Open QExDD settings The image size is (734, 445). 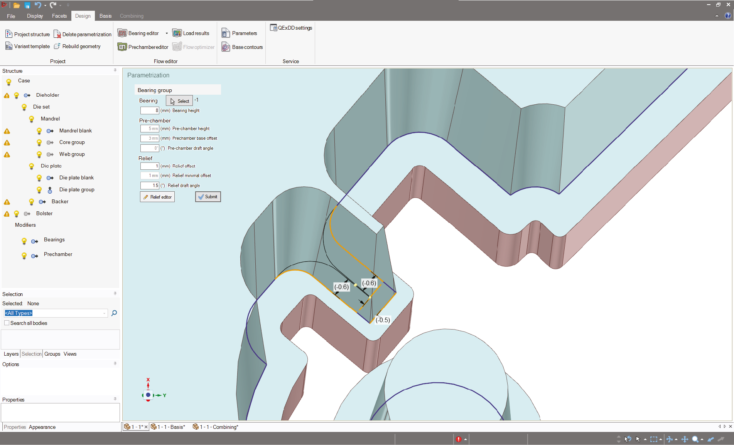(291, 28)
